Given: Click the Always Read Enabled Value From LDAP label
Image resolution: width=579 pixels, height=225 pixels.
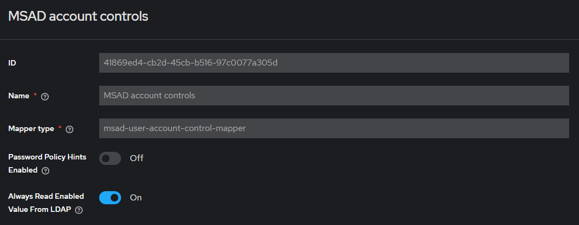Looking at the screenshot, I should click(x=46, y=197).
